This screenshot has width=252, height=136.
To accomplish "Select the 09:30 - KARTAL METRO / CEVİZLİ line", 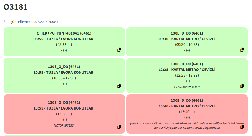I will [187, 39].
